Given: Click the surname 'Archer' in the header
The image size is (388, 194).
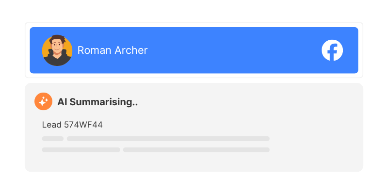Looking at the screenshot, I should tap(130, 50).
